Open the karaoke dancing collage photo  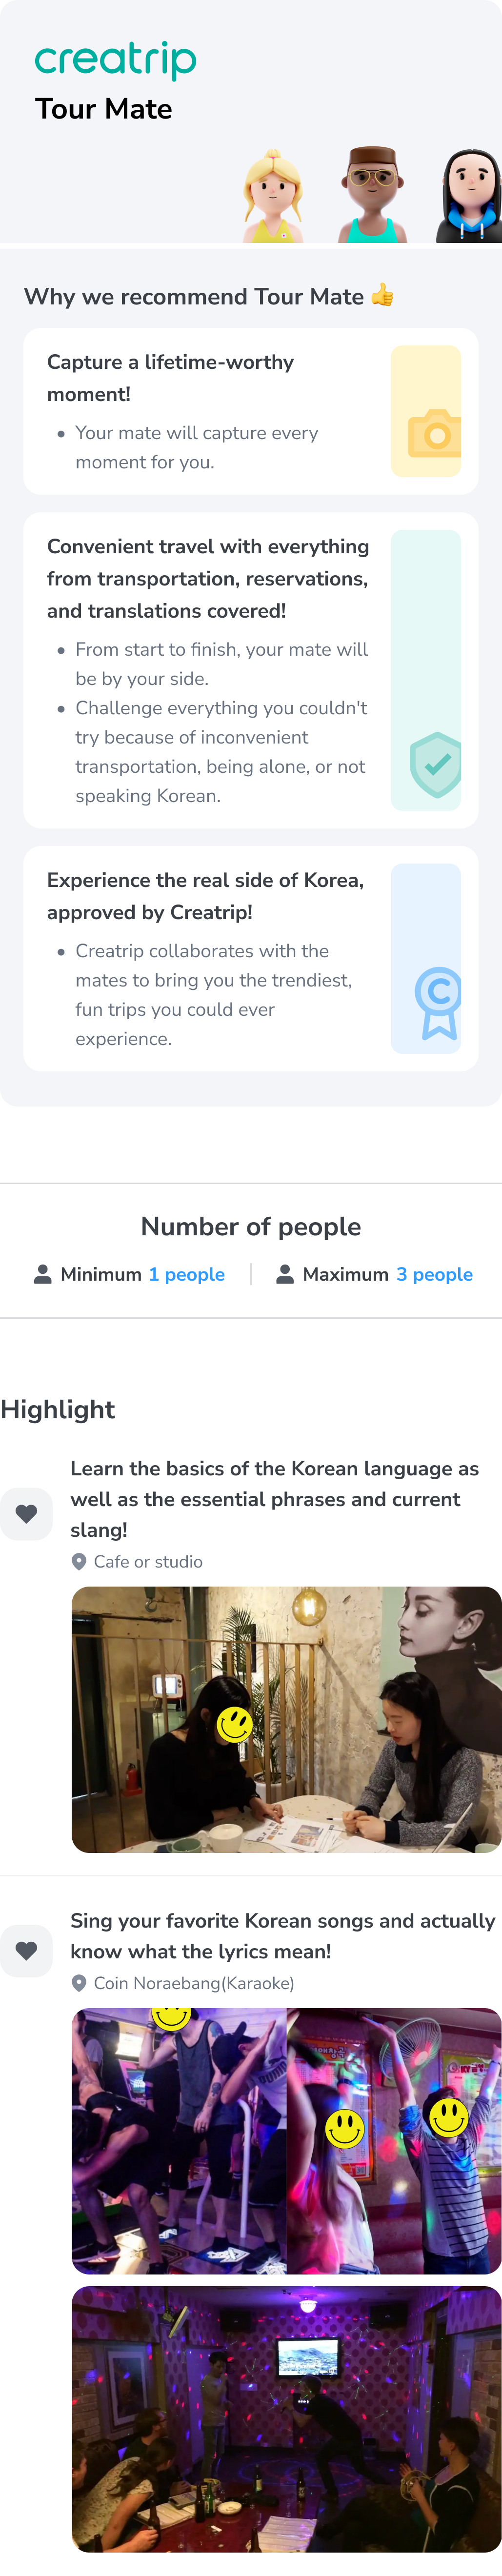coord(286,2140)
